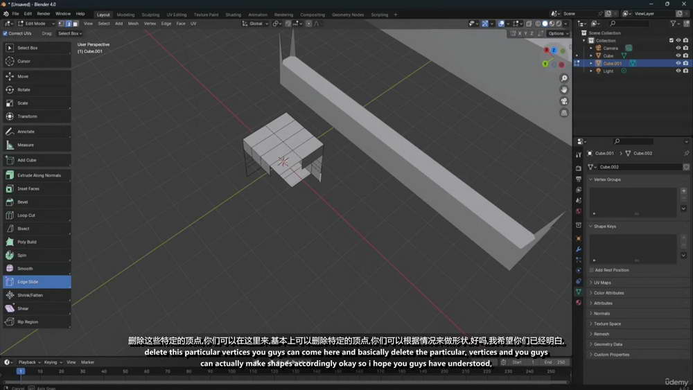Toggle the Correct UVs checkbox
Viewport: 693px width, 390px height.
(6, 33)
